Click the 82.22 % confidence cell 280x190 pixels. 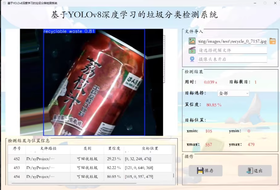(114, 168)
